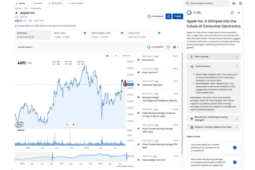Open the 1D interval dropdown
This screenshot has width=255, height=170.
coord(117,56)
